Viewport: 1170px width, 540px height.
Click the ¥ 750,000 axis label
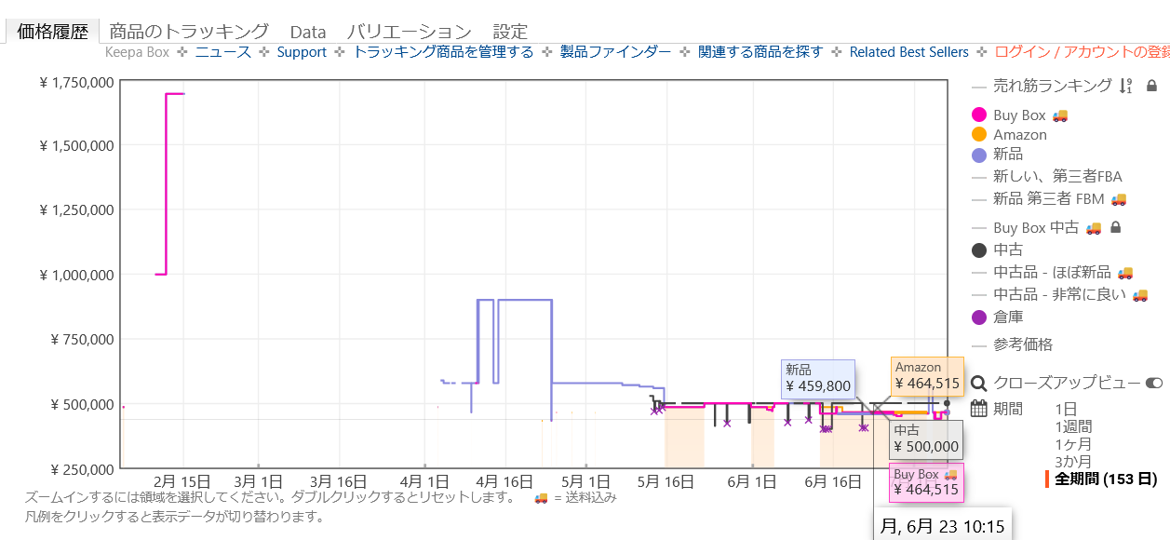pos(83,339)
